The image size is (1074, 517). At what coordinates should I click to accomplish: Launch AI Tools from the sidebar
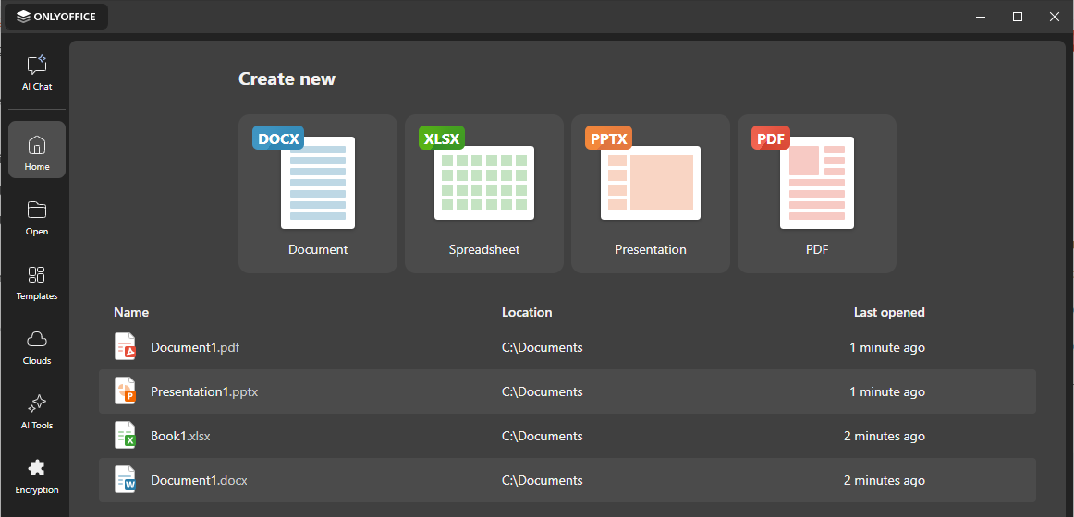coord(37,412)
